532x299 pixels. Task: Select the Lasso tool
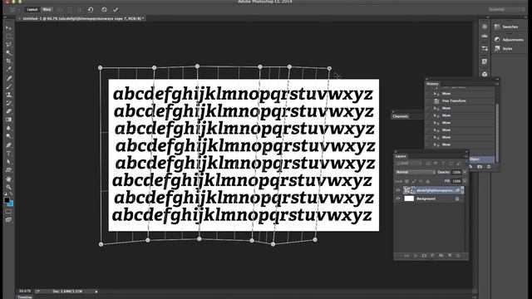(x=9, y=44)
